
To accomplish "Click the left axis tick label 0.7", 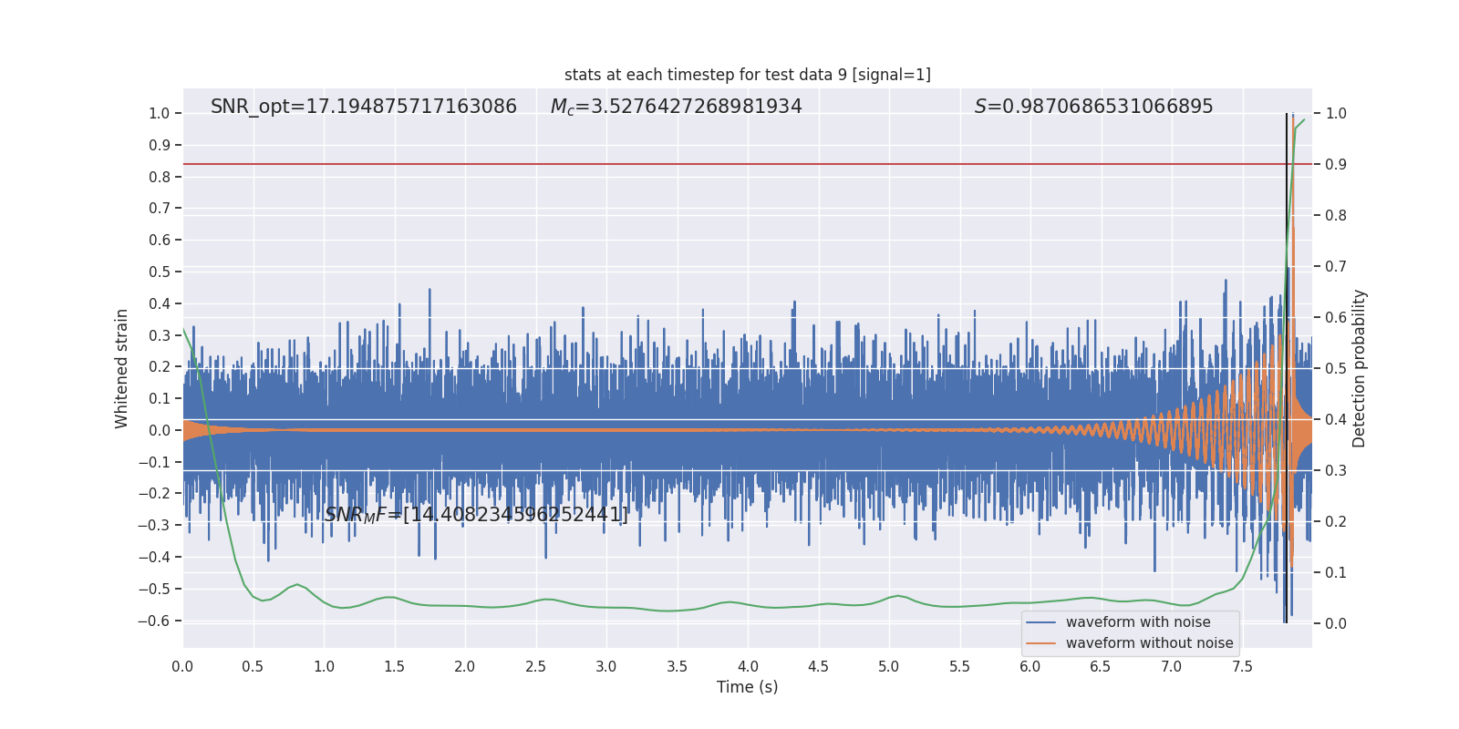I will tap(160, 209).
